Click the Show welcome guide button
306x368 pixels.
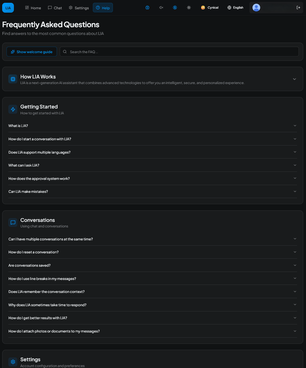(x=32, y=52)
